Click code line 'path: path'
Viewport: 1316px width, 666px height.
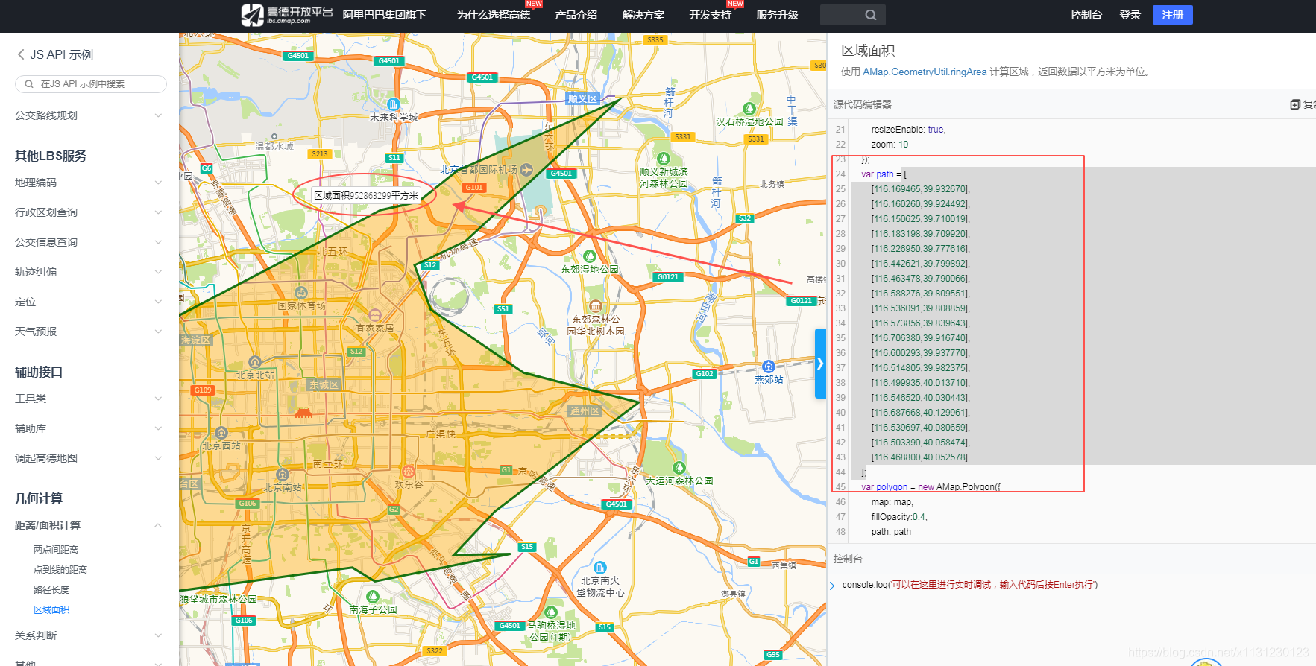pos(891,532)
